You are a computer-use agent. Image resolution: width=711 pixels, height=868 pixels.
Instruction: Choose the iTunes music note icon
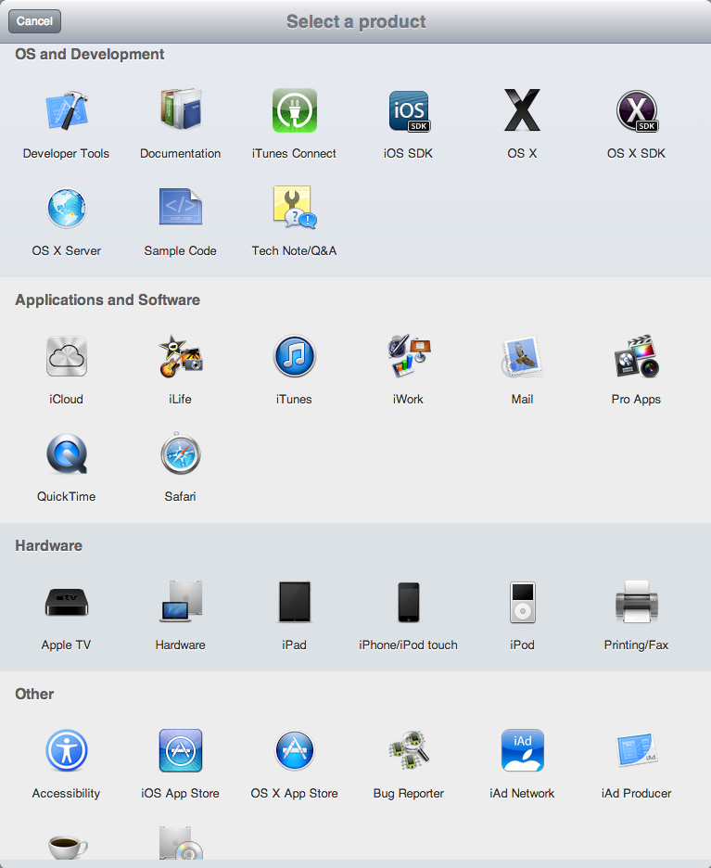295,356
